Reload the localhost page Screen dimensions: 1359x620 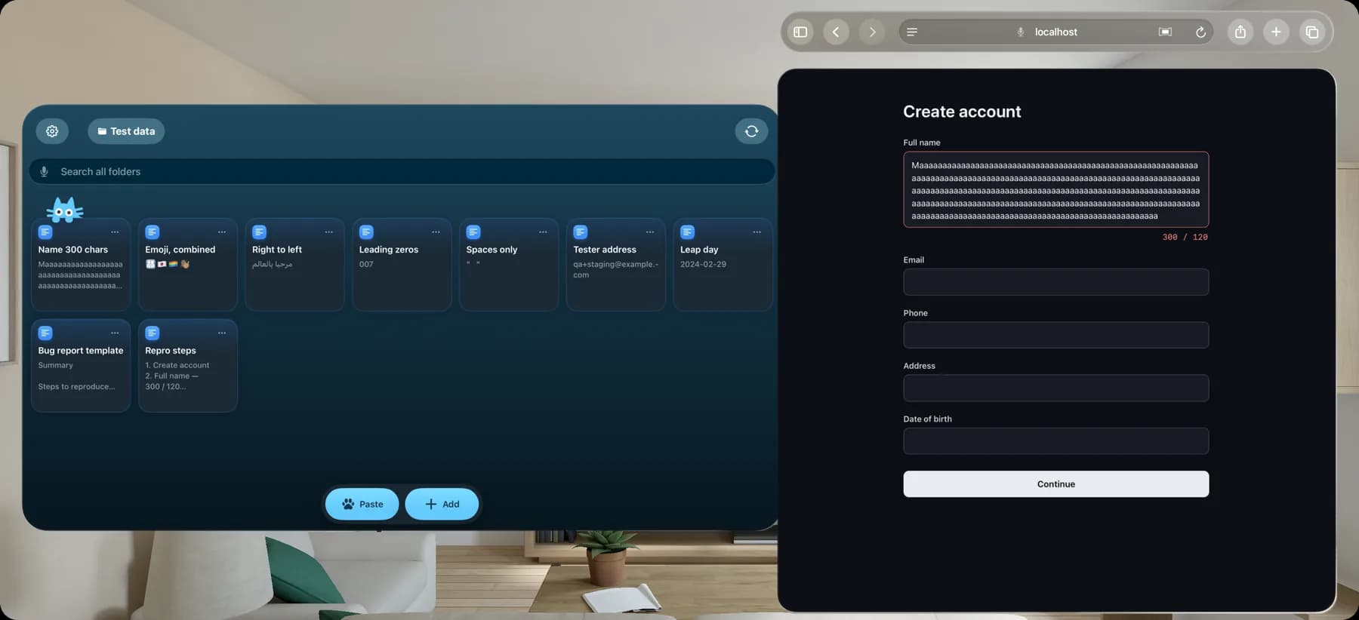tap(1200, 32)
